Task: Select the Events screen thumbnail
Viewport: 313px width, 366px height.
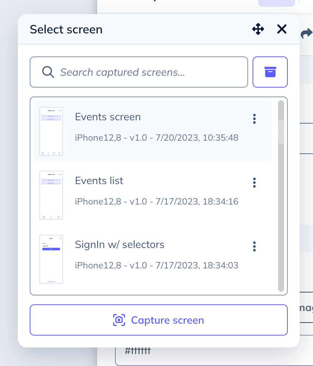Action: tap(51, 131)
